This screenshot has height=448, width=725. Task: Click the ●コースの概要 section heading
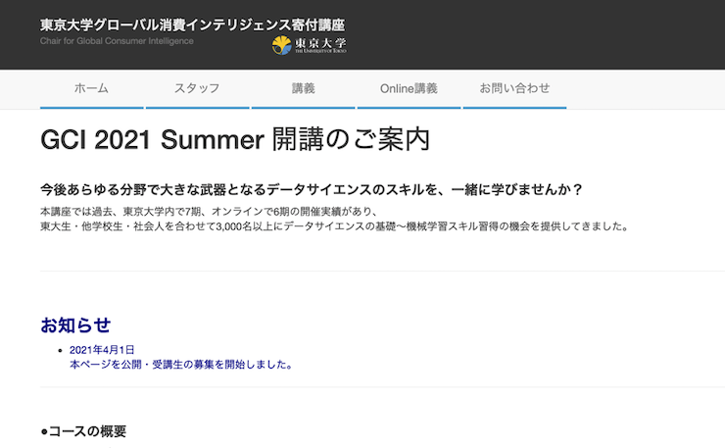pos(83,431)
